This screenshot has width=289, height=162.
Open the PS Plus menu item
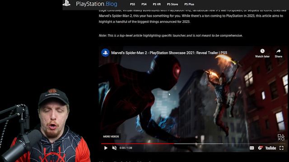[x=189, y=4]
